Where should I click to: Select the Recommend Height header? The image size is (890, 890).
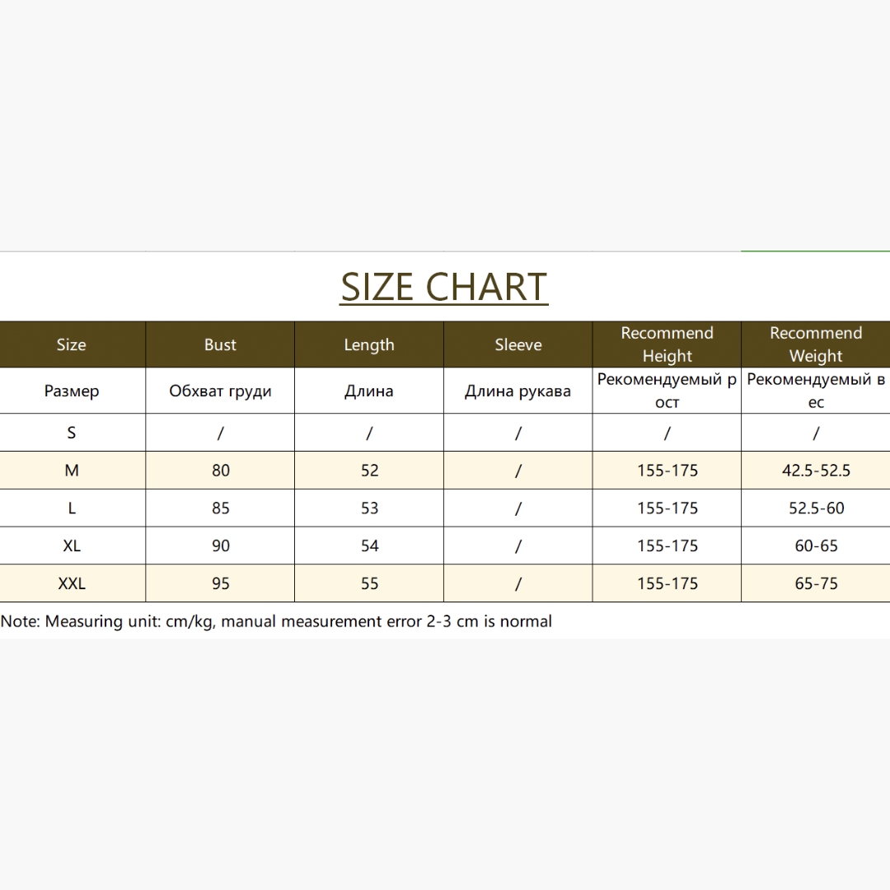click(667, 344)
